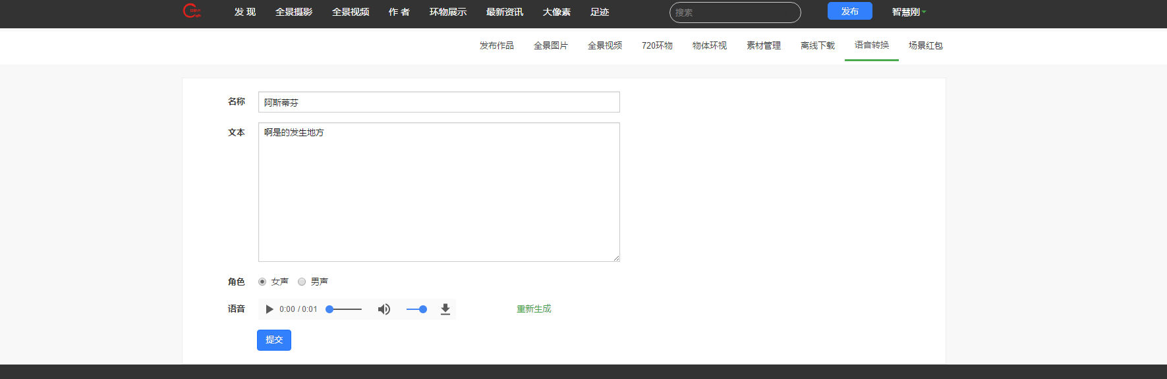Open the 最新资讯 menu item
The width and height of the screenshot is (1167, 379).
pyautogui.click(x=504, y=12)
